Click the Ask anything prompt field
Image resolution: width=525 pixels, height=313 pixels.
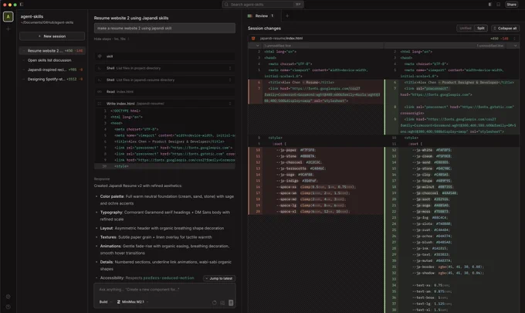164,290
